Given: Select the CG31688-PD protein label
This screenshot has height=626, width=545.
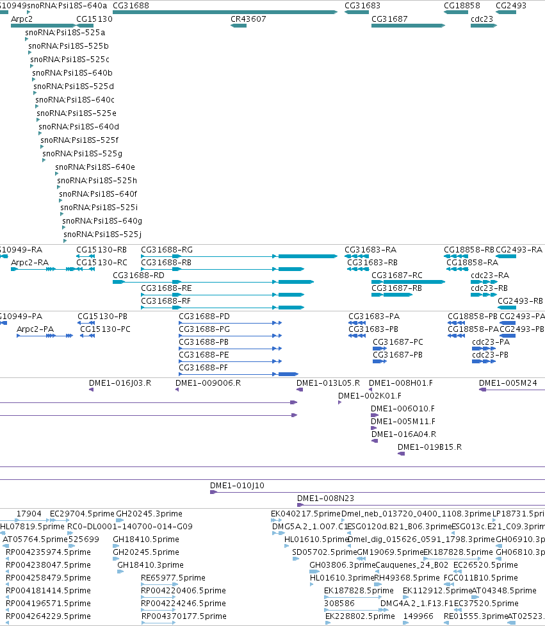Looking at the screenshot, I should pos(204,316).
